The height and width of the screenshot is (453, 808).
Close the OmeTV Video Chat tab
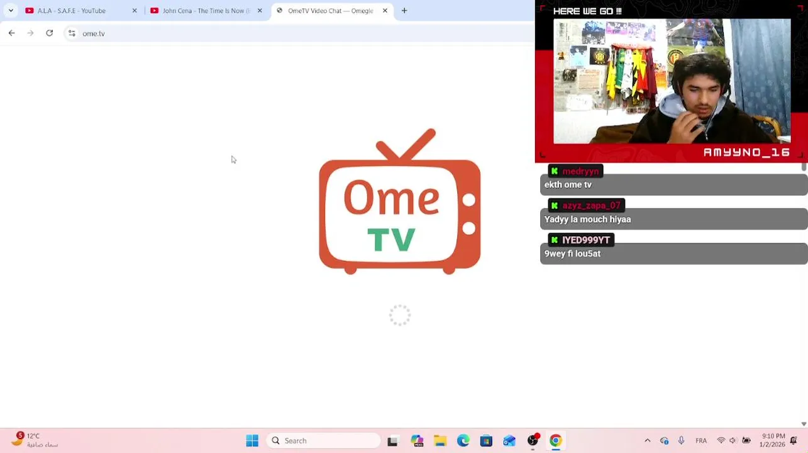[385, 11]
